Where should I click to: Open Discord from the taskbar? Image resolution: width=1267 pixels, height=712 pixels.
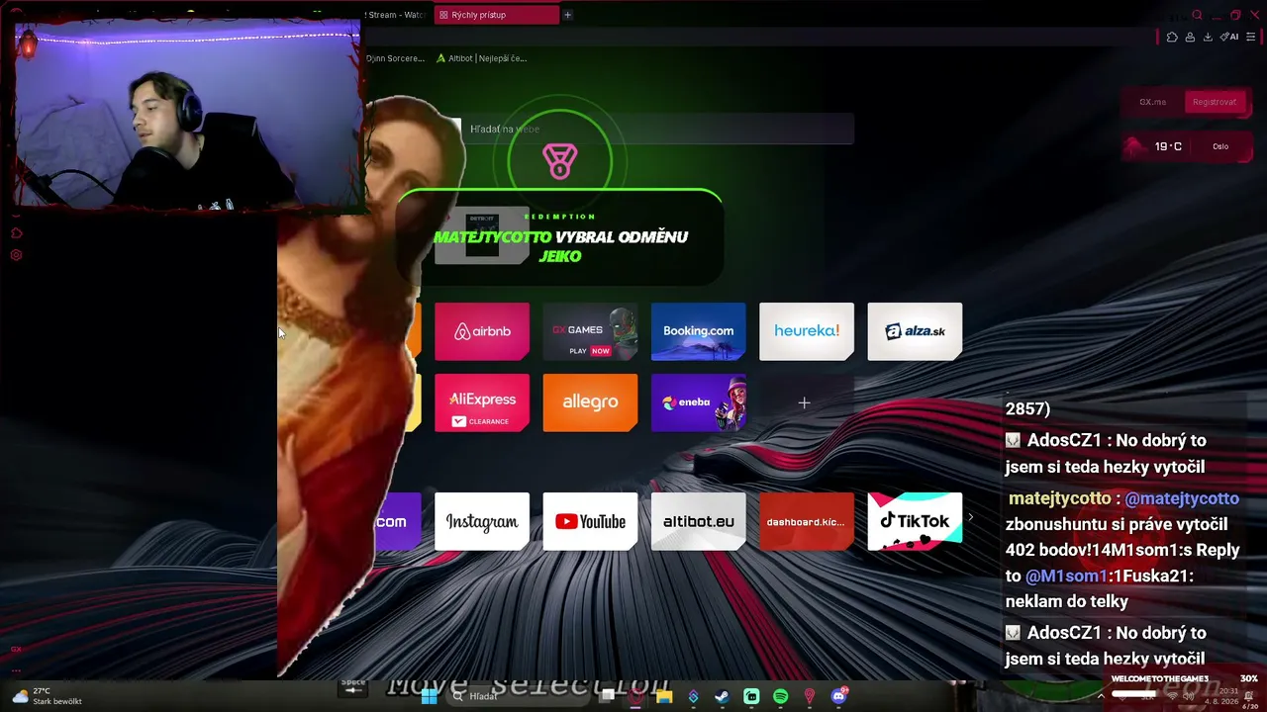click(839, 696)
